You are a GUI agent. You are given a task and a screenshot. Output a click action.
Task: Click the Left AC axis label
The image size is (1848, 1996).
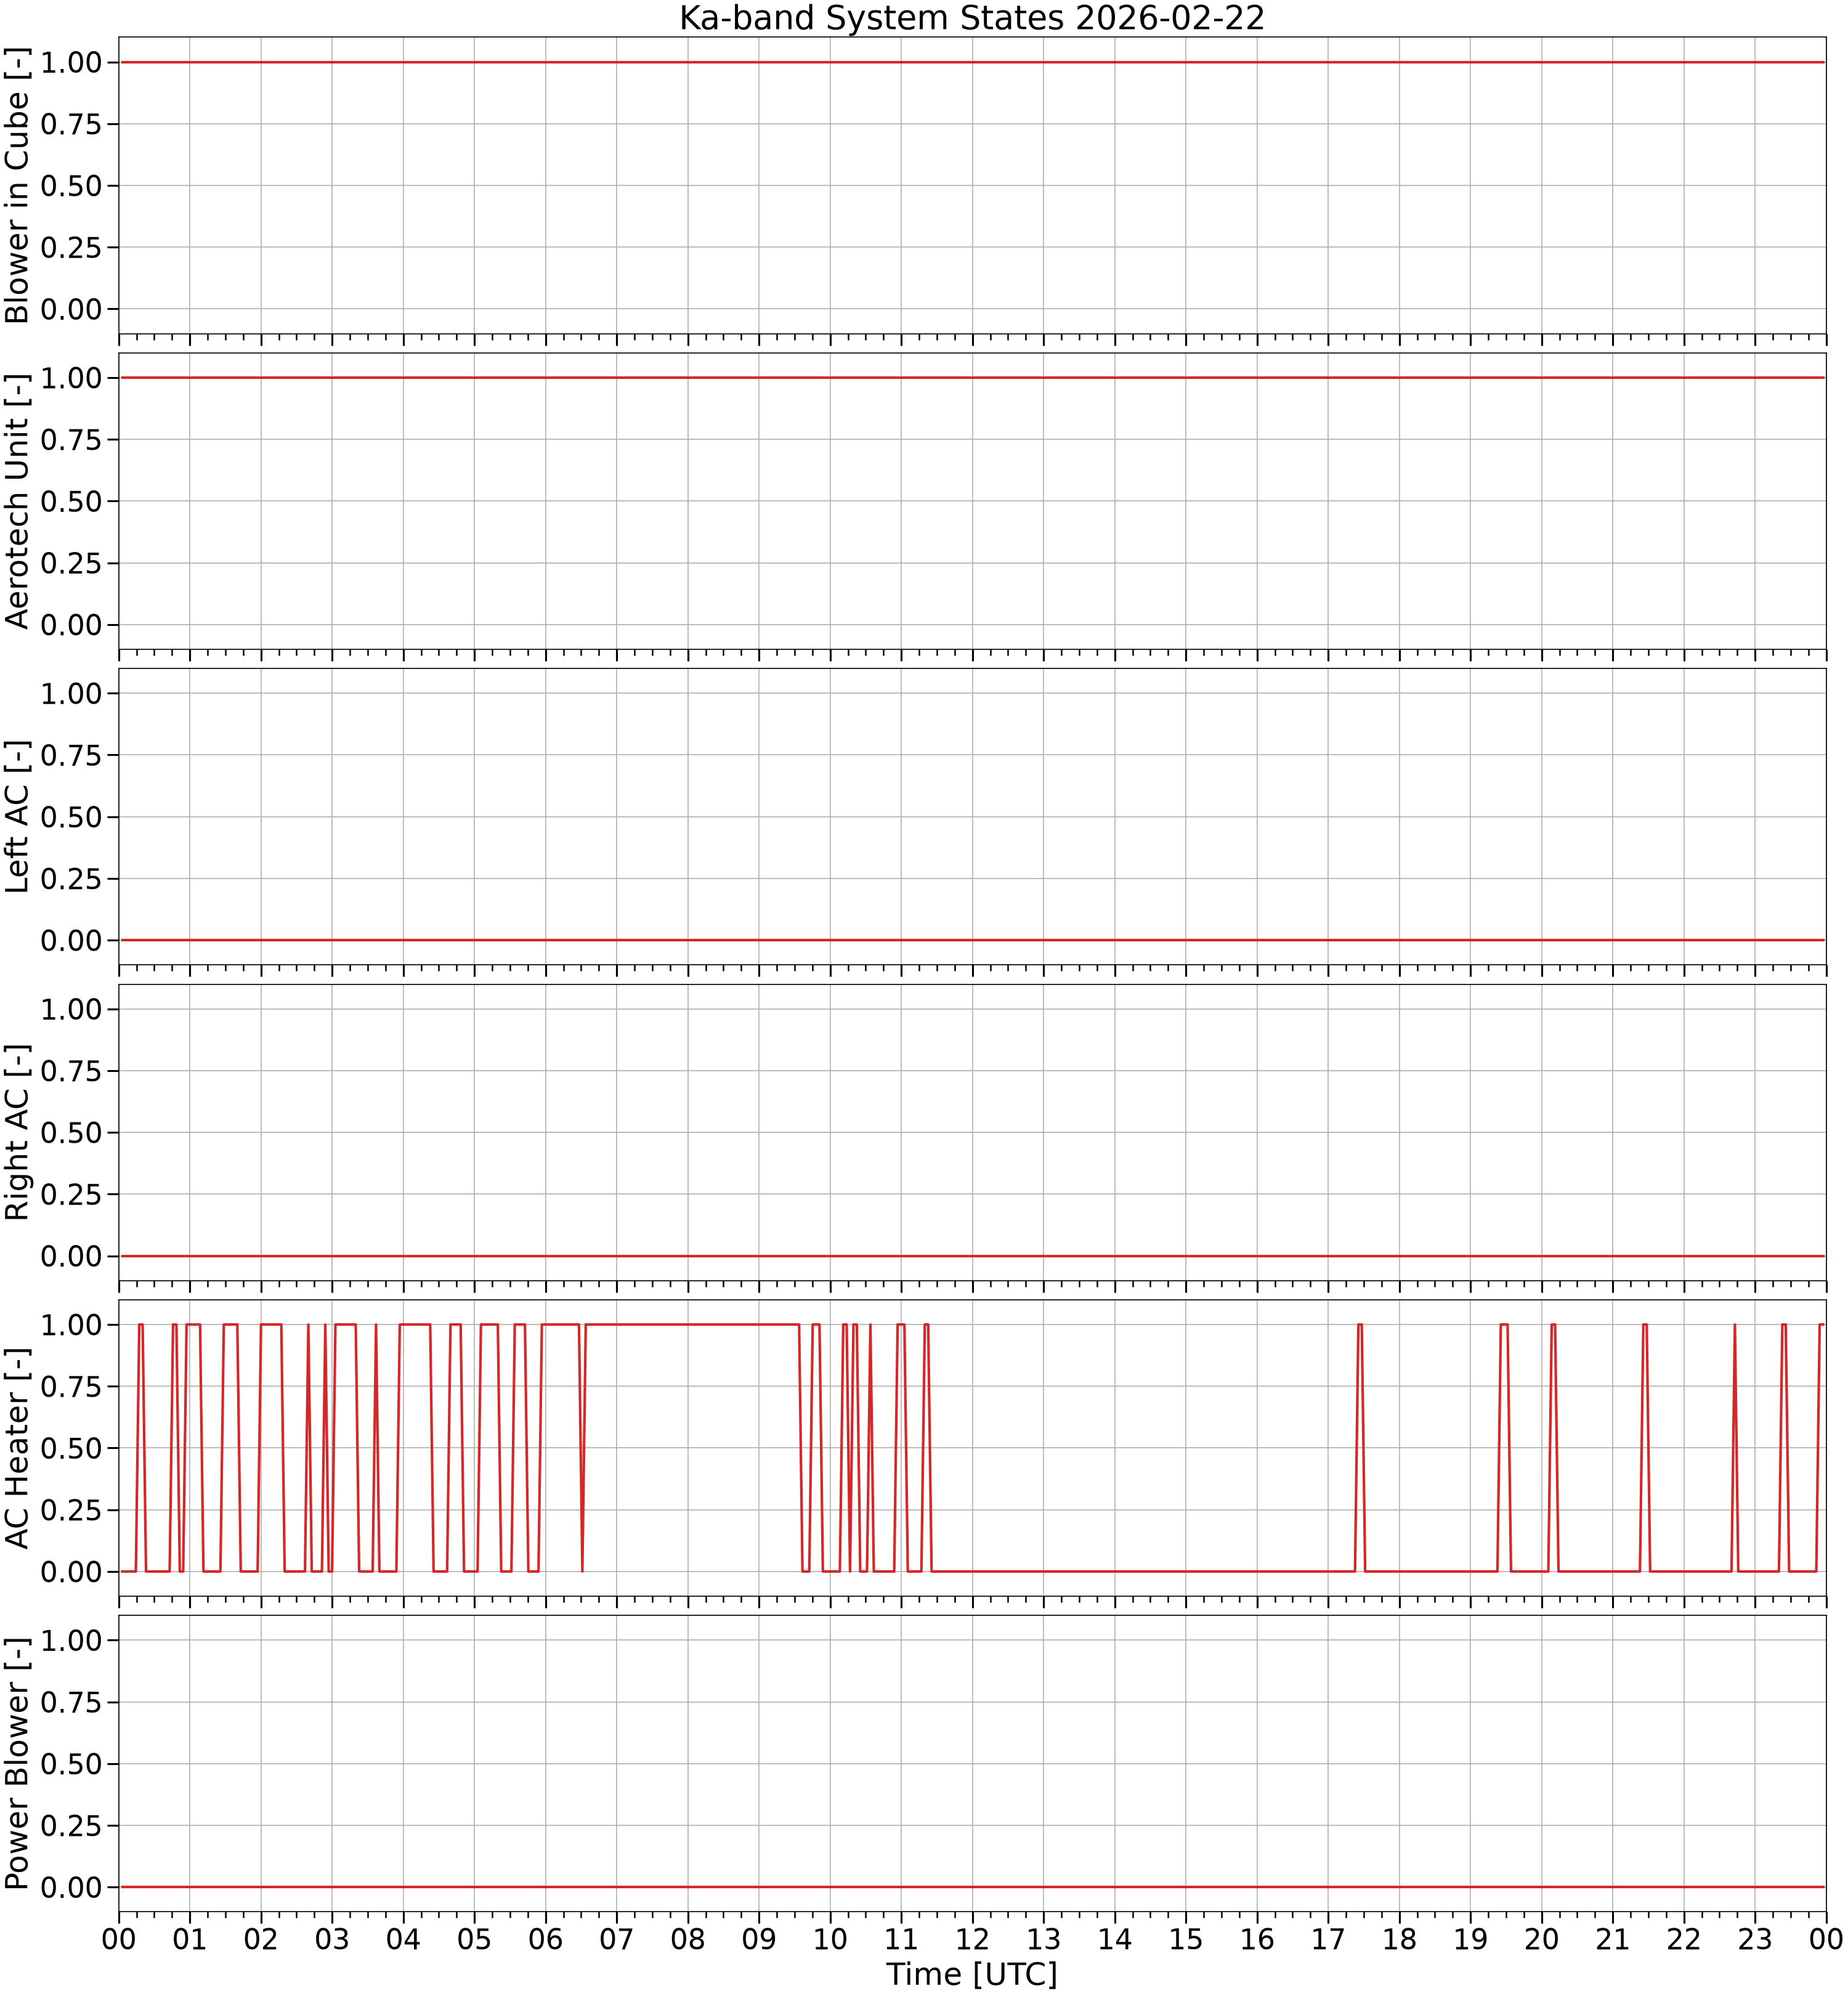pos(17,817)
